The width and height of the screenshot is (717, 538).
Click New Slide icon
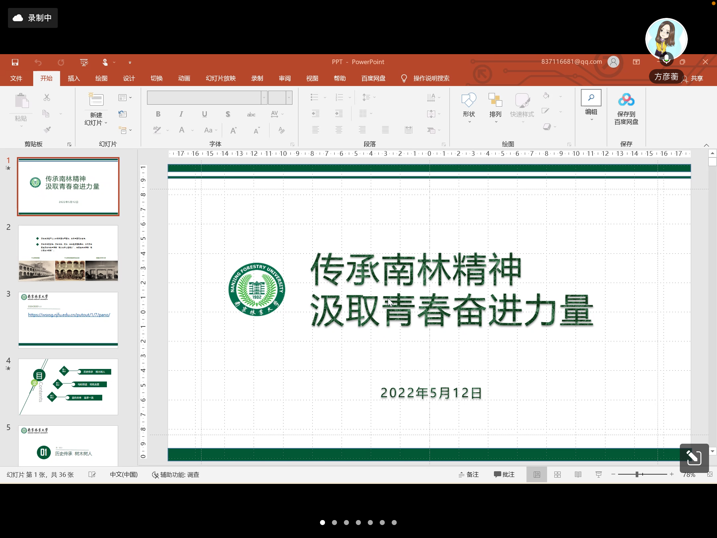[x=96, y=100]
